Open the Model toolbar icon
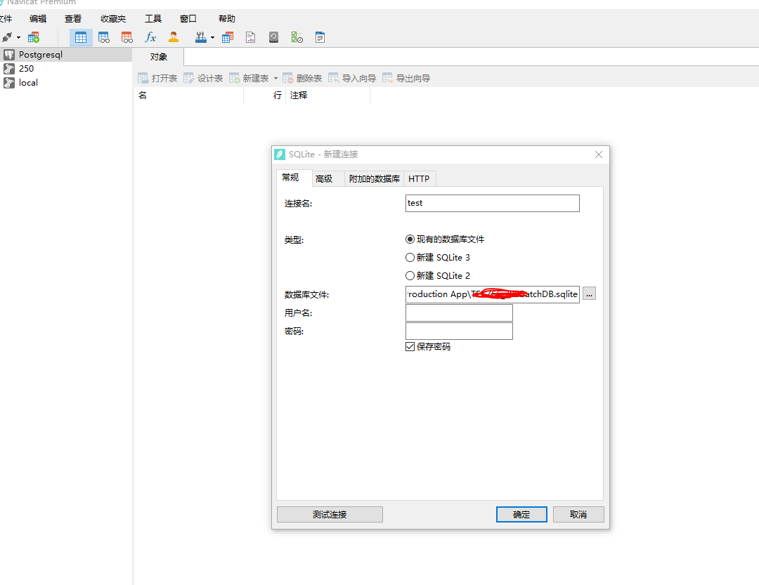The height and width of the screenshot is (585, 759). (x=320, y=37)
